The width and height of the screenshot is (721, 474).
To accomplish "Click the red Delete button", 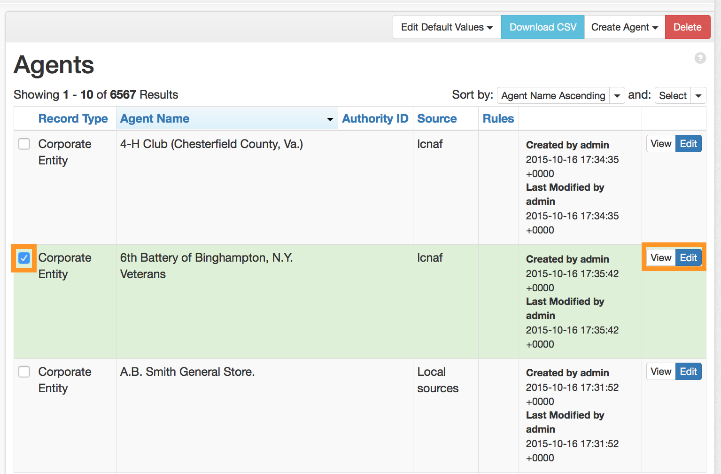I will coord(687,27).
